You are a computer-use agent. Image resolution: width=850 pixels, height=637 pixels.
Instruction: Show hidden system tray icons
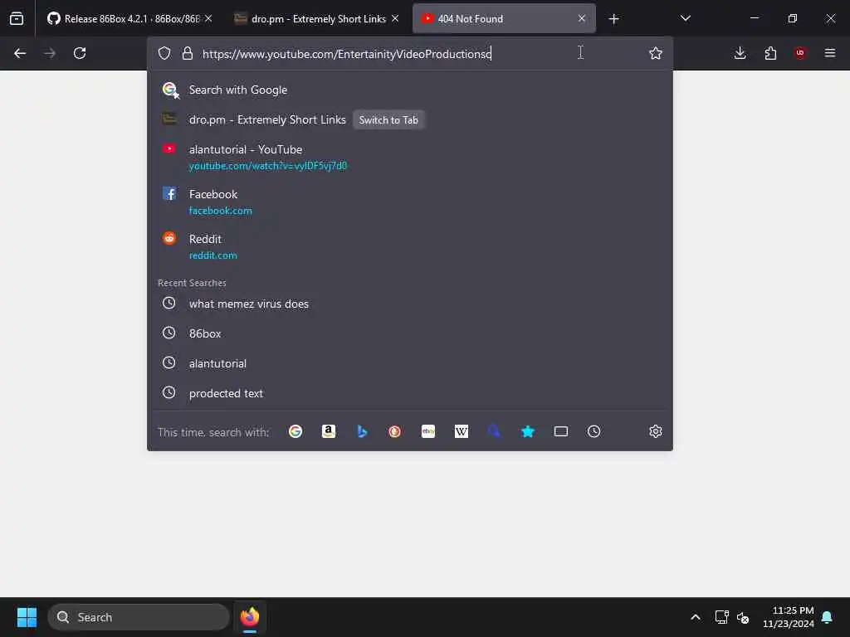[x=695, y=617]
